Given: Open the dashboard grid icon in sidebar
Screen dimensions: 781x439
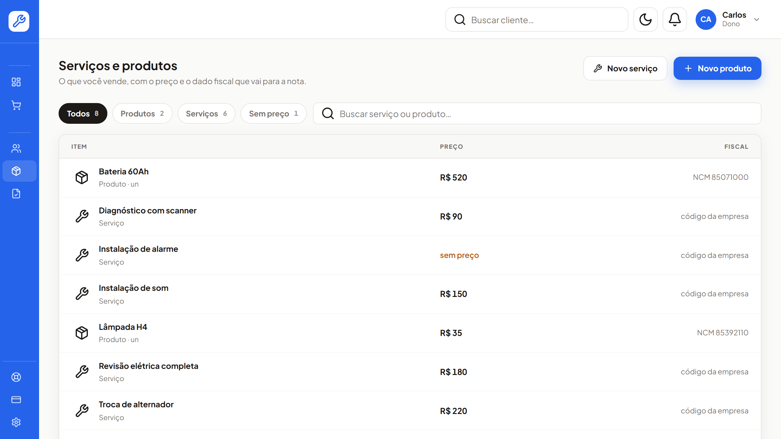Looking at the screenshot, I should pyautogui.click(x=16, y=82).
